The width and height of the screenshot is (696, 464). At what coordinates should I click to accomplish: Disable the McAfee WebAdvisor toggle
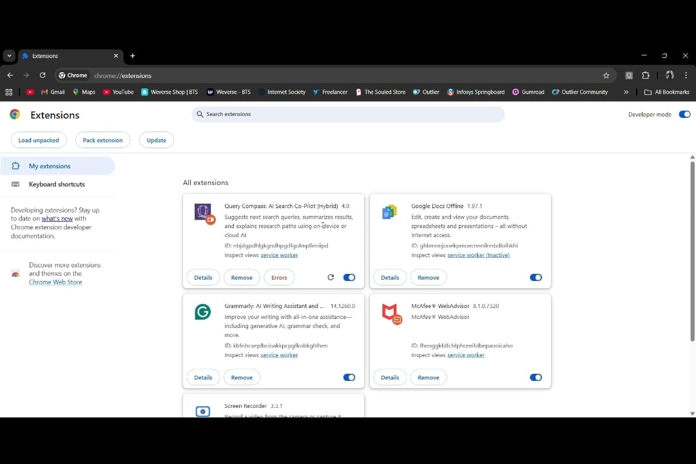coord(536,378)
